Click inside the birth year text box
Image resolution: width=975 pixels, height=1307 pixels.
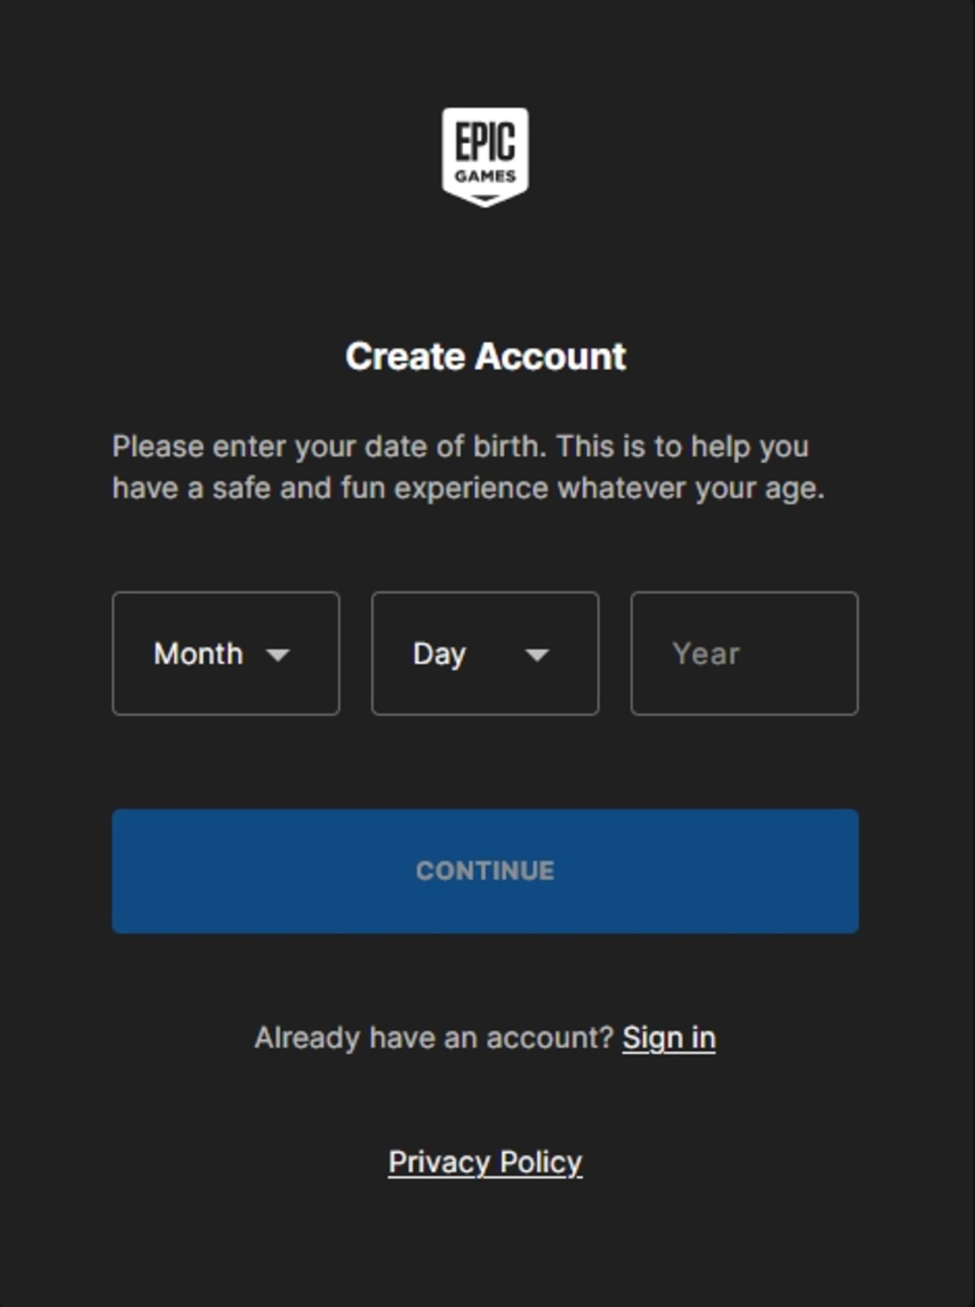click(744, 653)
